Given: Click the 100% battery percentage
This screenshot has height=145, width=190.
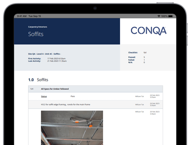Looking at the screenshot, I should 164,16.
